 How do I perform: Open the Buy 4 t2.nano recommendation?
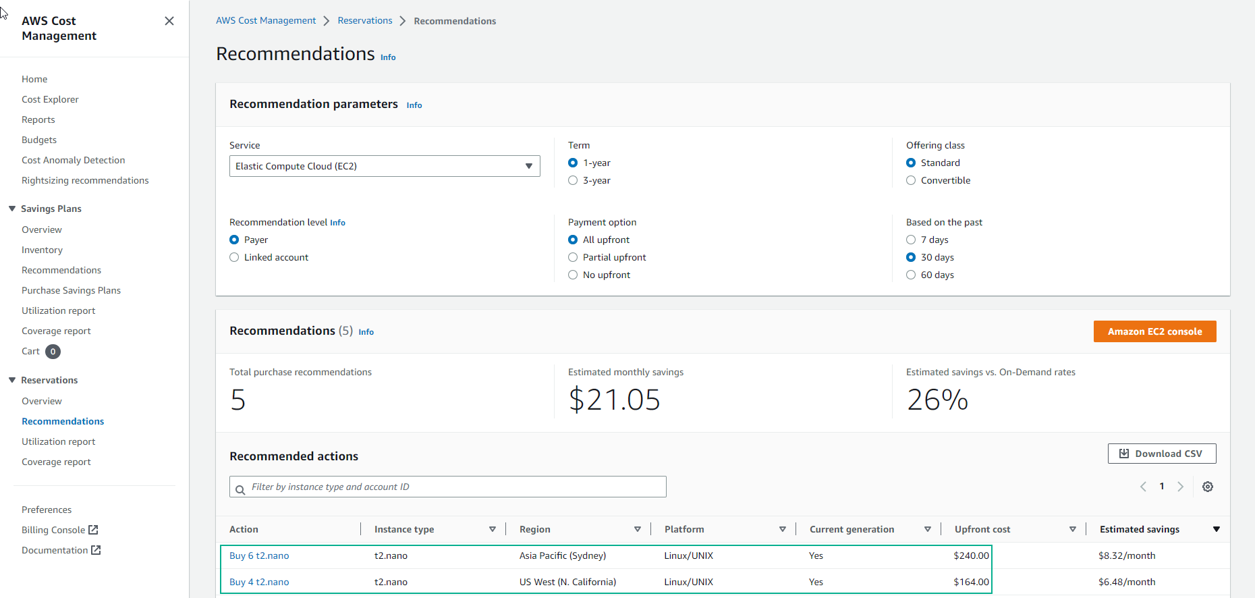[x=259, y=582]
